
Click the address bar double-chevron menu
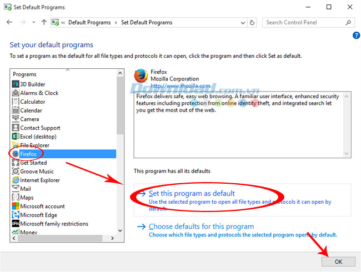pyautogui.click(x=63, y=23)
